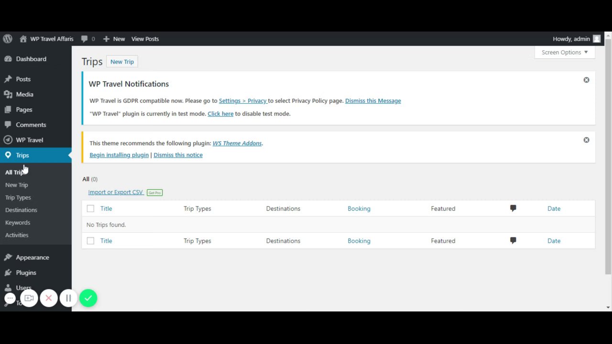Go to Destinations in Trips submenu
612x344 pixels.
(x=21, y=210)
